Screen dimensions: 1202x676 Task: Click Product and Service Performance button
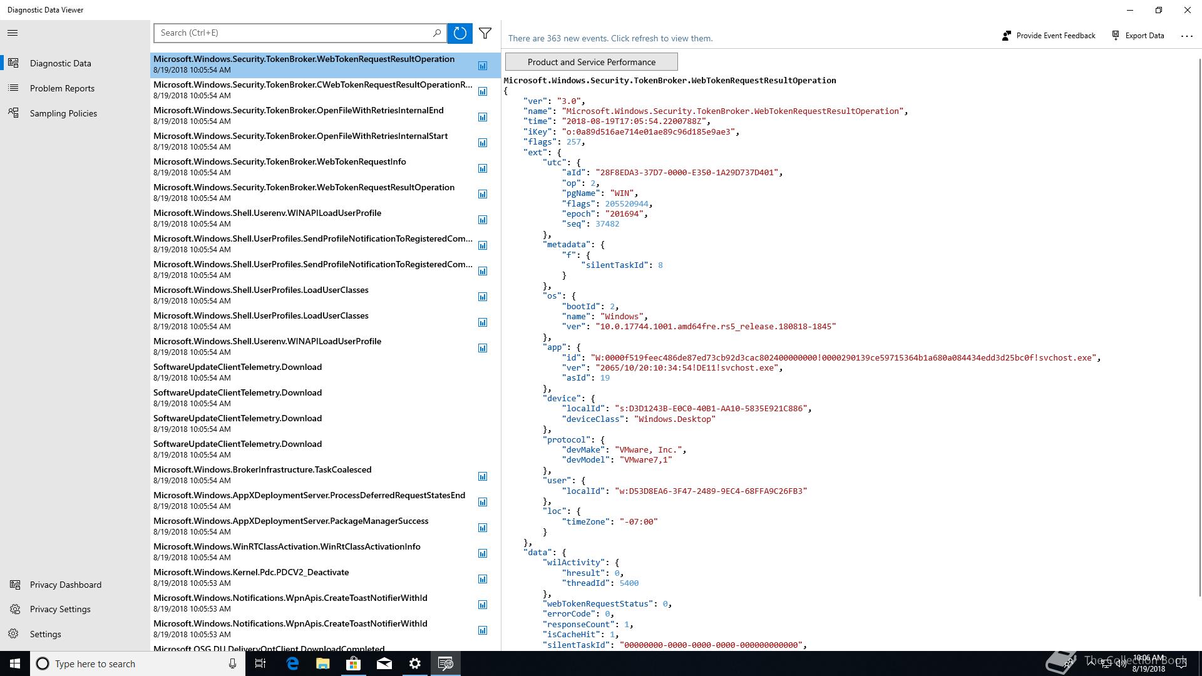click(x=591, y=62)
